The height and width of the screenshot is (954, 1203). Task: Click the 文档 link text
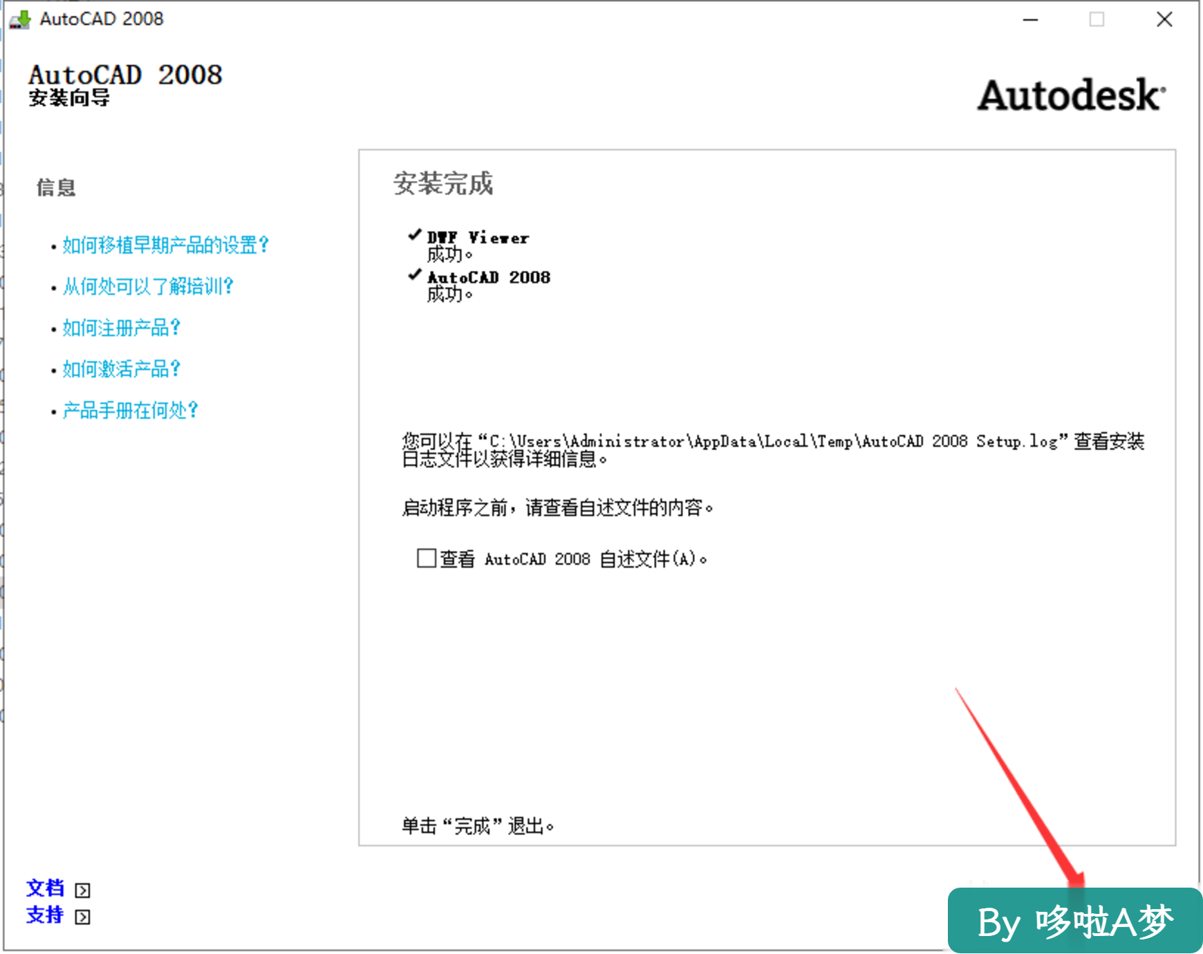coord(45,888)
